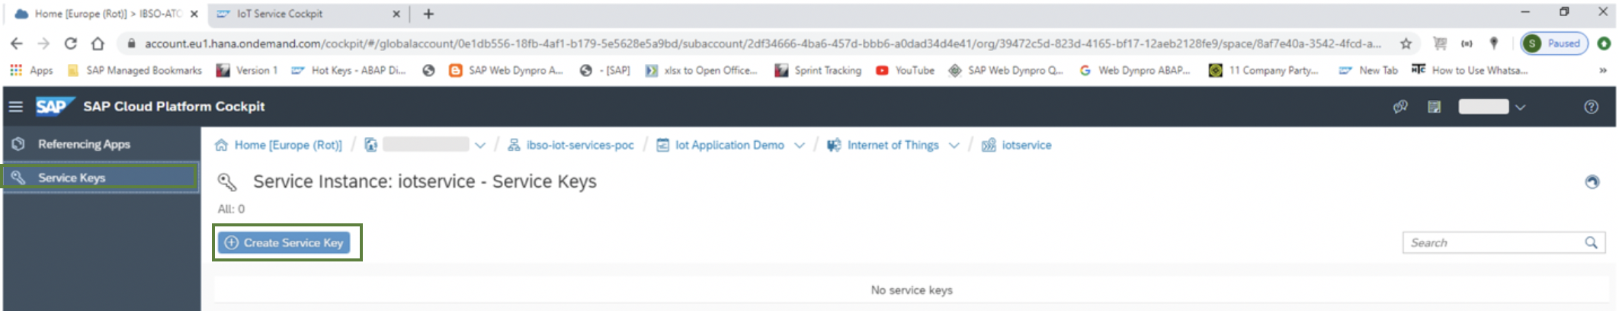Open SAP Web Dynpro A... bookmark

coord(506,70)
